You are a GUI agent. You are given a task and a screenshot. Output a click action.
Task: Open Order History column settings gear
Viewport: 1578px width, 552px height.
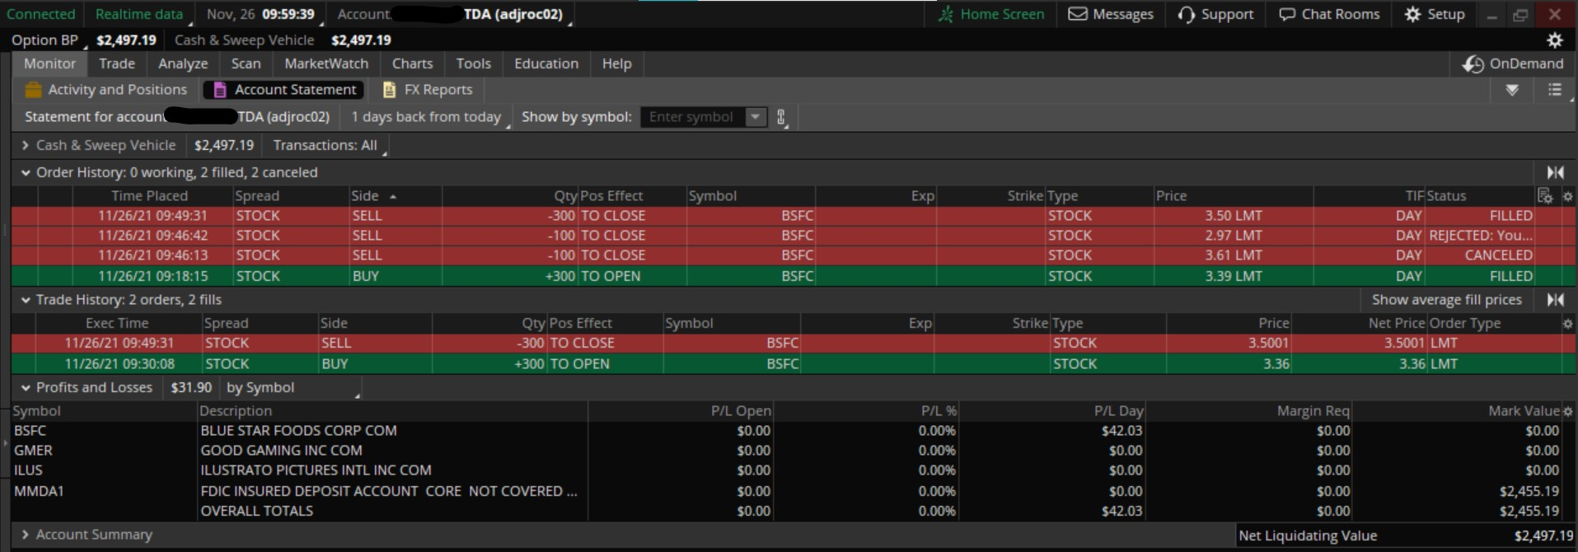(x=1567, y=196)
